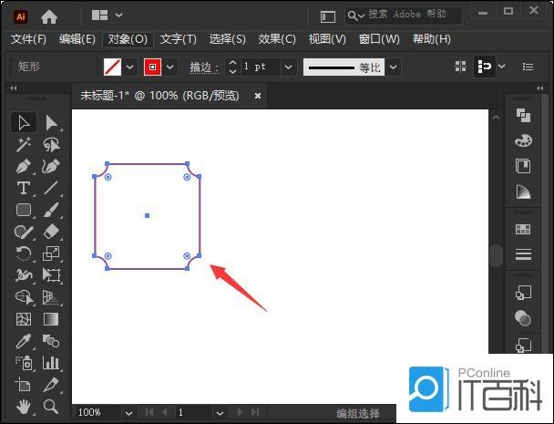The width and height of the screenshot is (554, 424).
Task: Open the Transparency panel icon
Action: tap(523, 317)
